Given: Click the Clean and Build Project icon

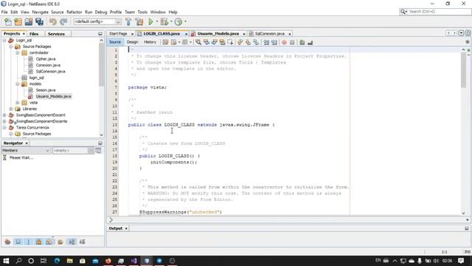Looking at the screenshot, I should tap(139, 21).
